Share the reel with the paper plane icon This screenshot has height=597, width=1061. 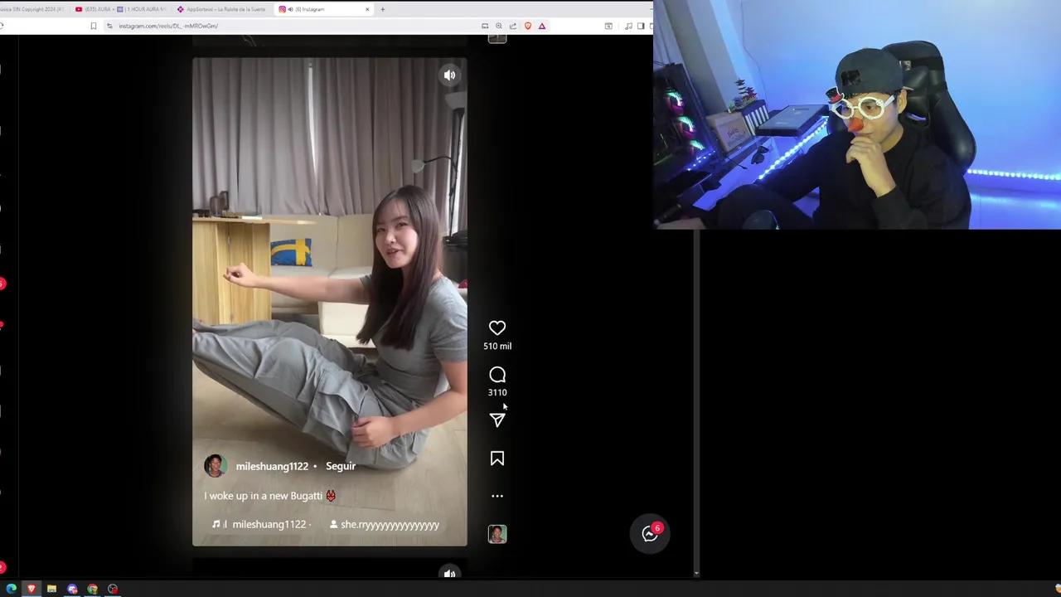[497, 420]
